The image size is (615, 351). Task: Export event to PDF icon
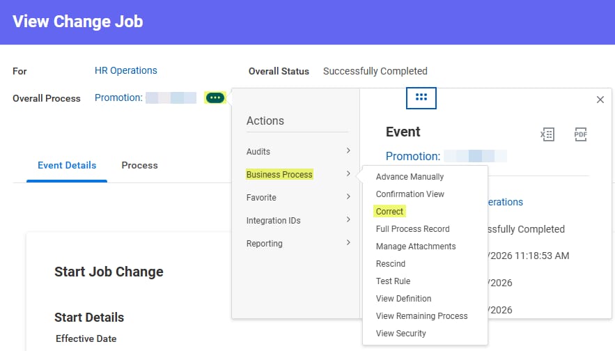tap(581, 134)
